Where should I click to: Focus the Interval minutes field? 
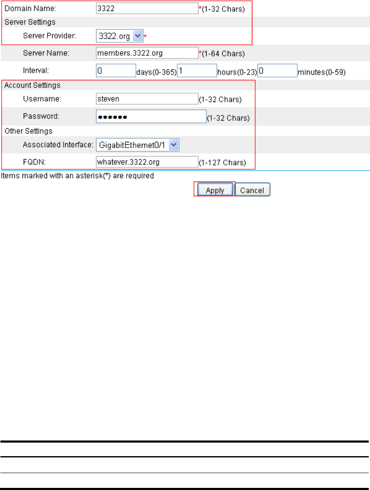tap(277, 71)
